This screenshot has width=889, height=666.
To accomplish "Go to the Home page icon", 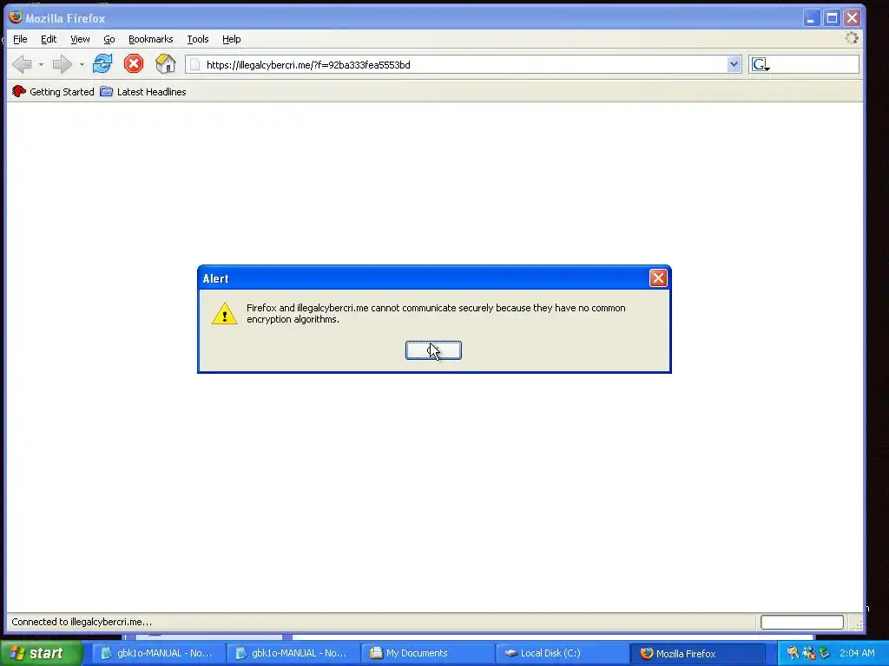I will click(x=166, y=63).
